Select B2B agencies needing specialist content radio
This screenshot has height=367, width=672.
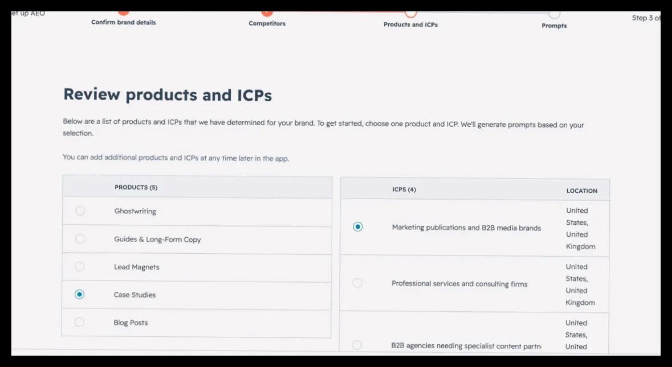click(357, 345)
